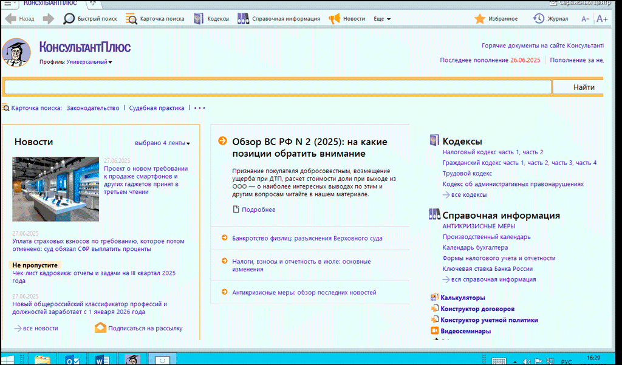Viewport: 622px width, 365px height.
Task: Open Формы налогового учета и отчетности
Action: coord(499,258)
